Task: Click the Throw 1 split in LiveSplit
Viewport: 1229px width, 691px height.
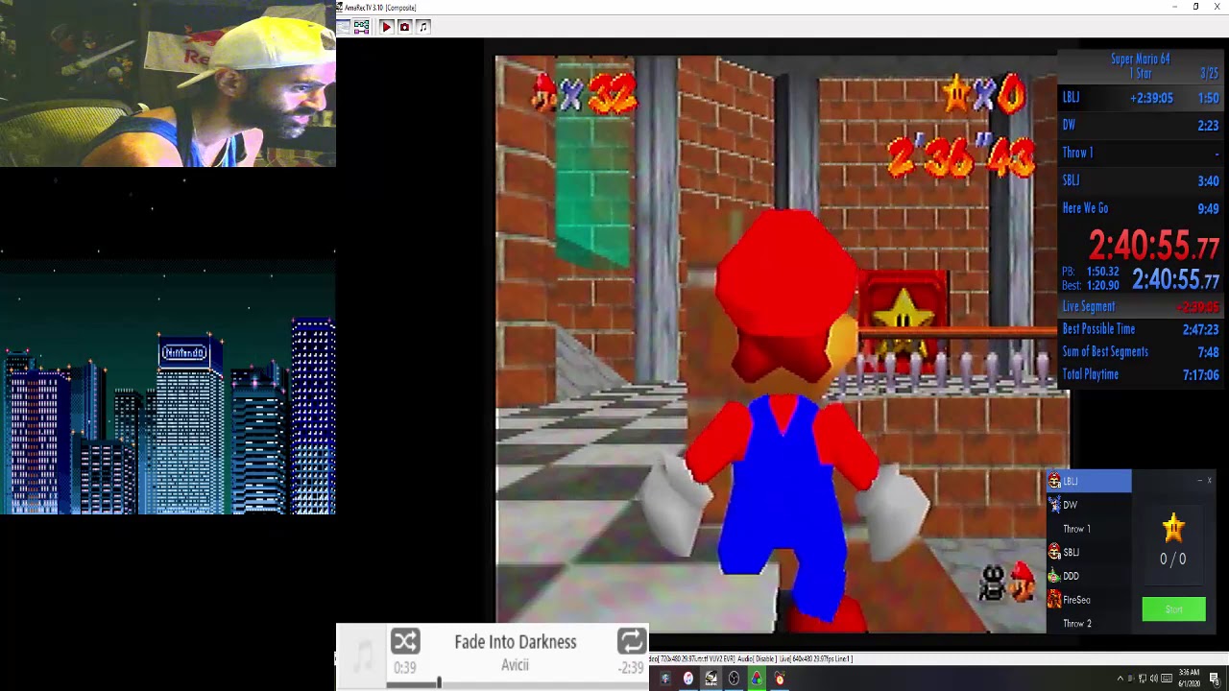Action: (1140, 154)
